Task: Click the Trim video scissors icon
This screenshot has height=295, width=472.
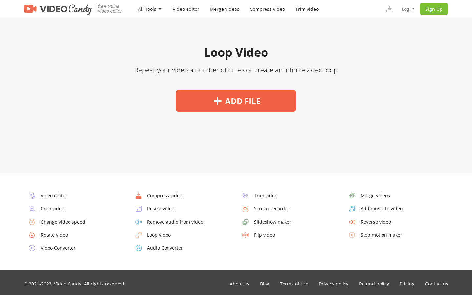Action: (245, 196)
